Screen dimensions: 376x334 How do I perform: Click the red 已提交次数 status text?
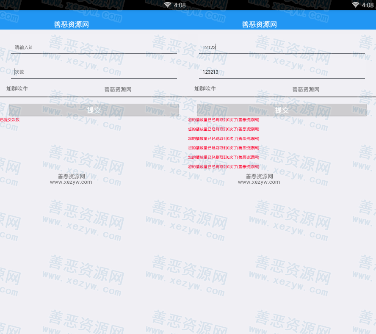point(10,120)
